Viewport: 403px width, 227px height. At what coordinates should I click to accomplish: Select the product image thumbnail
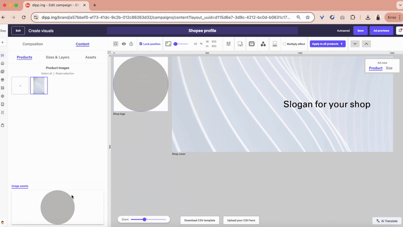(39, 85)
